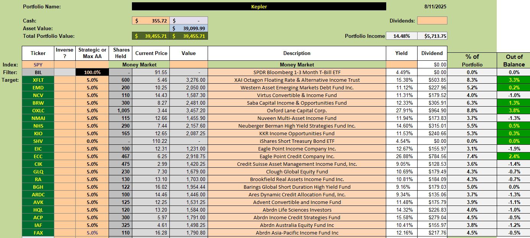Click the Portfolio Income 14.48% cell

pos(402,36)
